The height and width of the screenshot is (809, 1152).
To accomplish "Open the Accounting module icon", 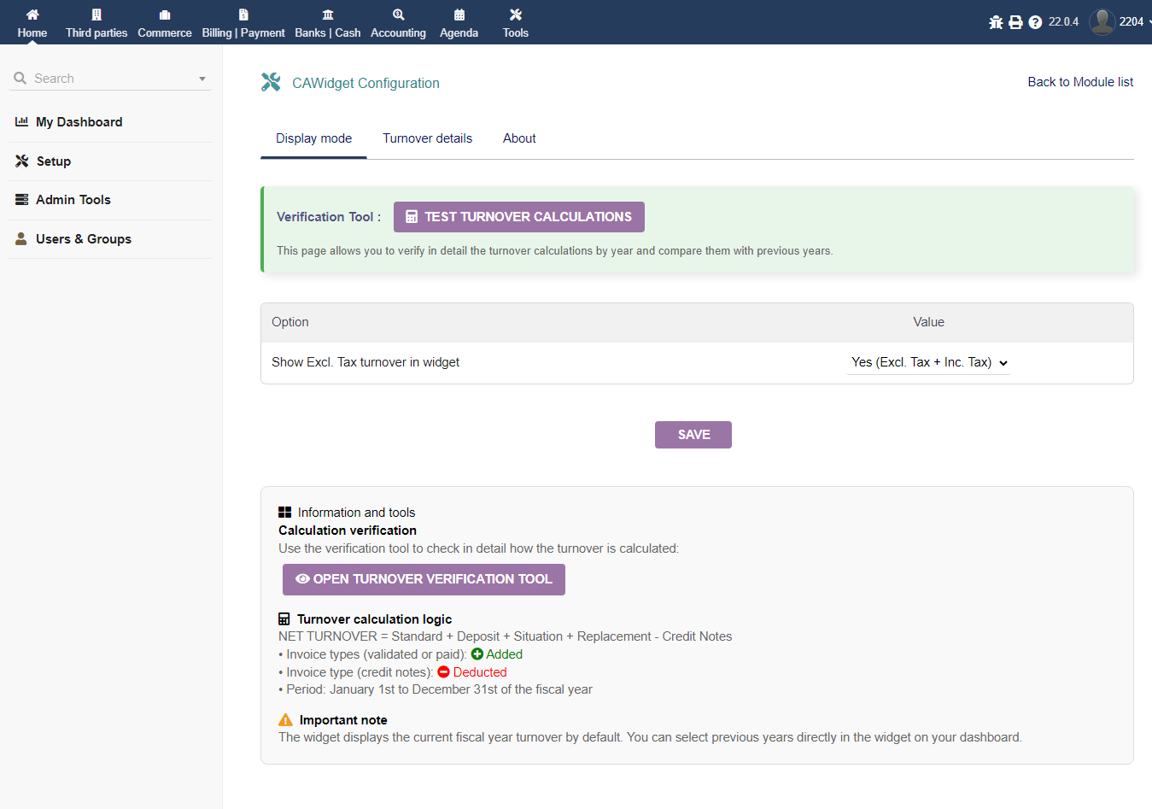I will point(398,15).
